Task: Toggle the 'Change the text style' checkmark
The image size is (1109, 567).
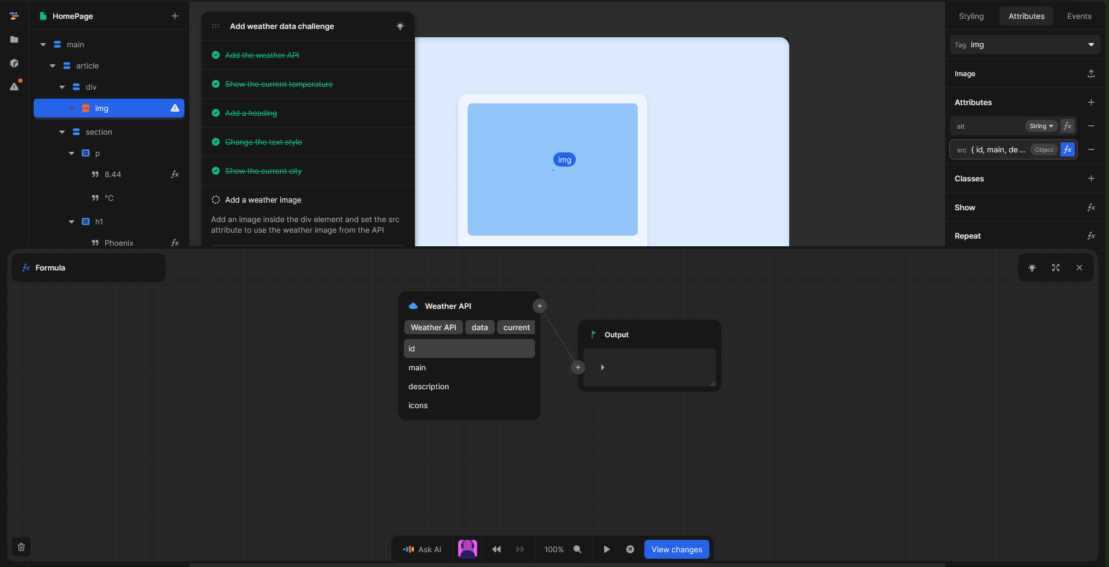Action: click(215, 142)
